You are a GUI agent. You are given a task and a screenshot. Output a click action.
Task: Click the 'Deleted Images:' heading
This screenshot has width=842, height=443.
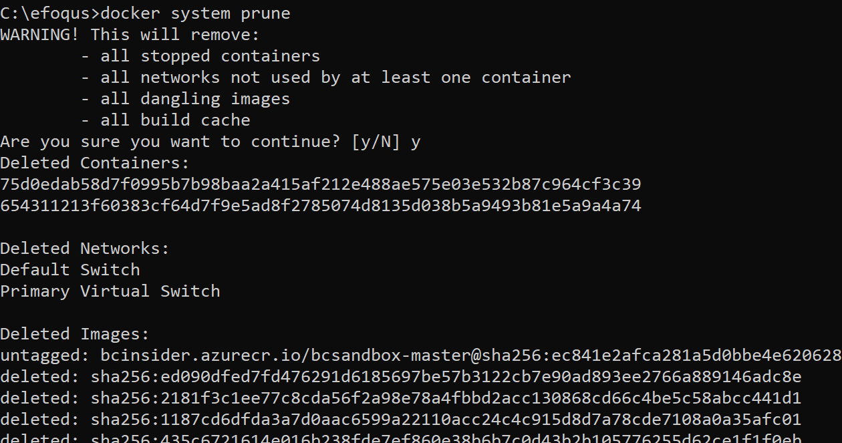[75, 334]
